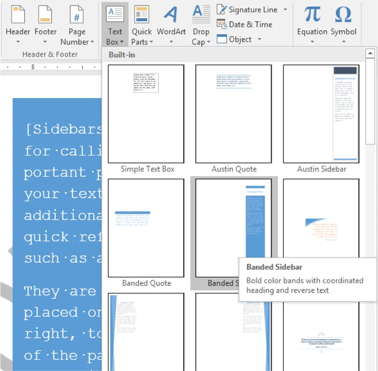Insert a Symbol

tap(343, 21)
